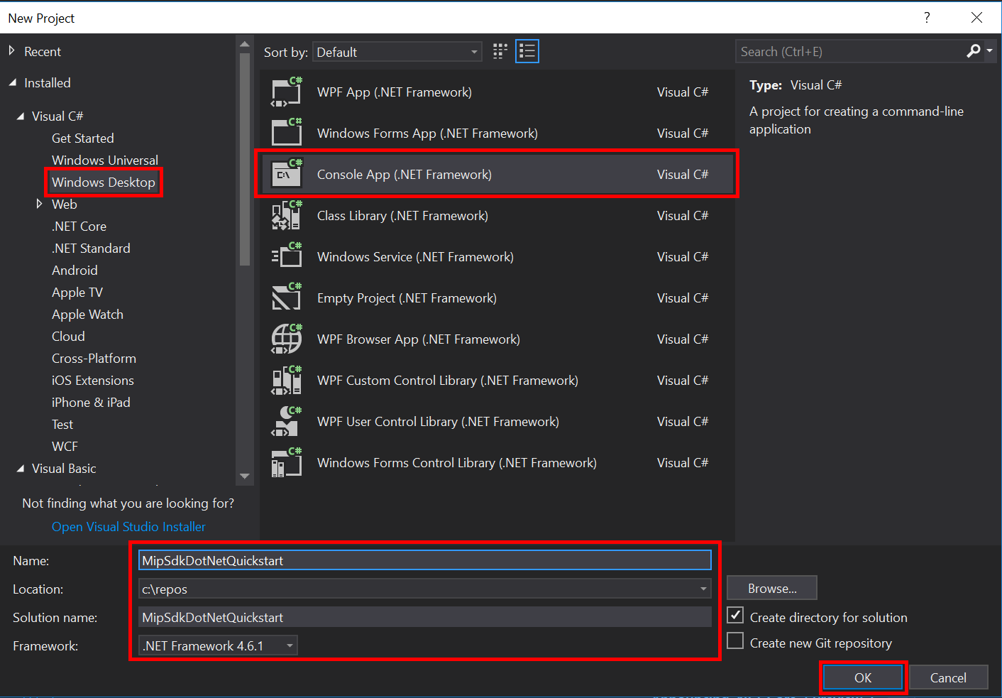This screenshot has width=1002, height=698.
Task: Expand the Web category in the sidebar
Action: 40,204
